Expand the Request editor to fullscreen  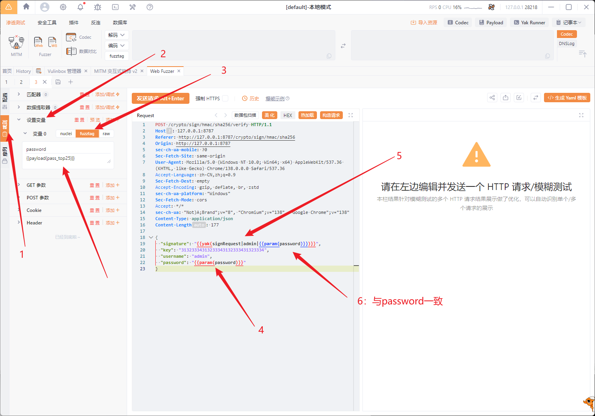[351, 115]
